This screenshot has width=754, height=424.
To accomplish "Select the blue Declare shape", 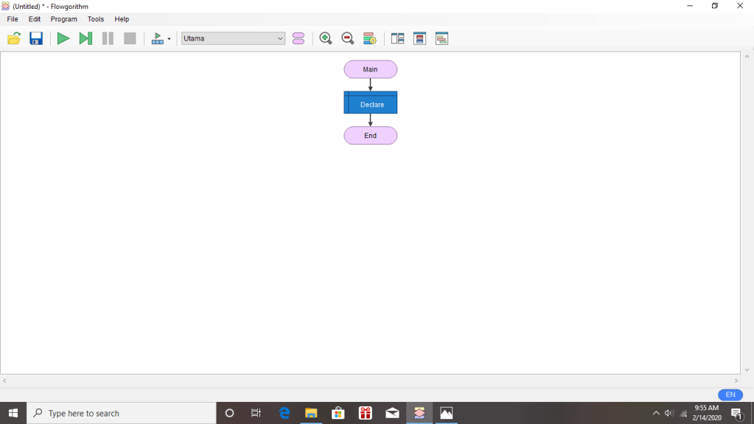I will [371, 103].
